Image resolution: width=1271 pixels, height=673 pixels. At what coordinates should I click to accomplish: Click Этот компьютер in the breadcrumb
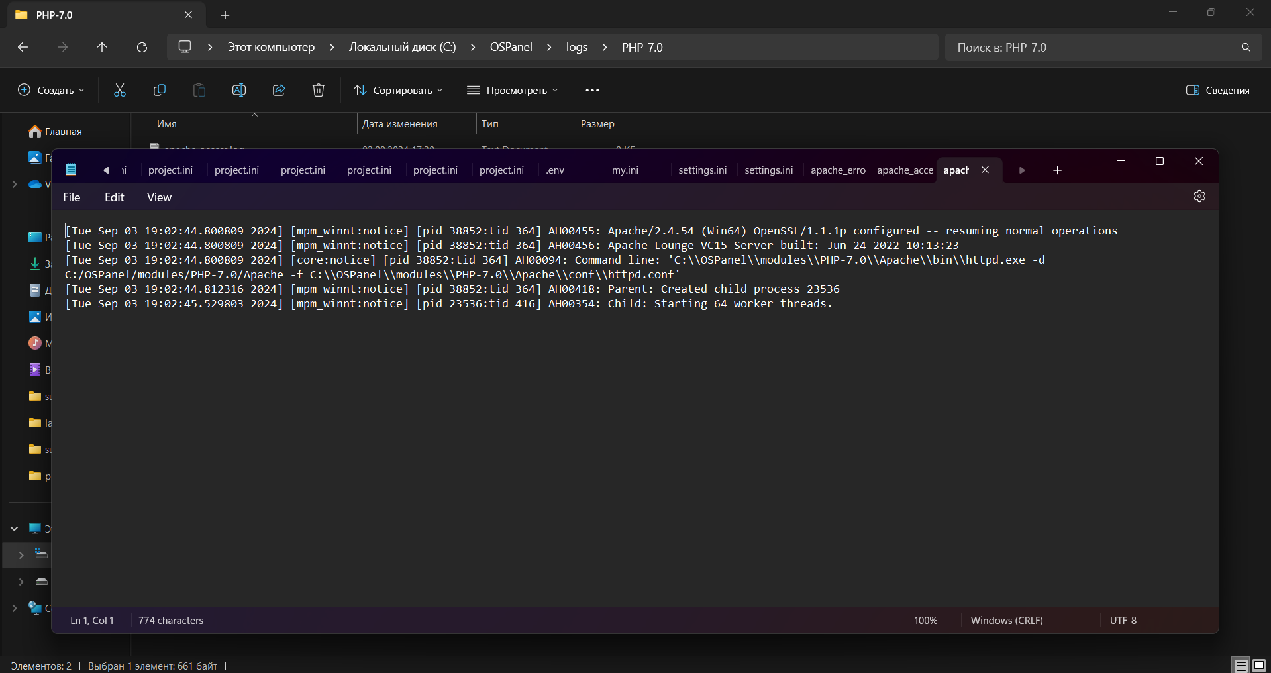(271, 47)
